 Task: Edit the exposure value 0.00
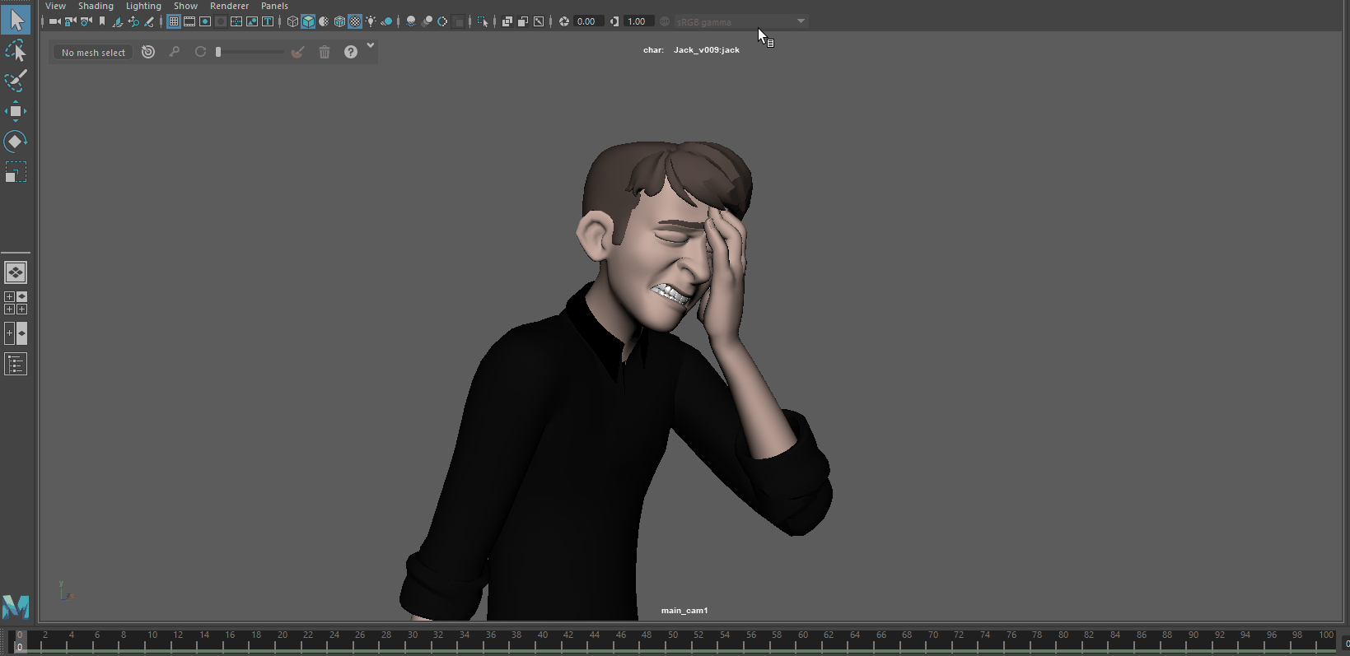pyautogui.click(x=588, y=21)
